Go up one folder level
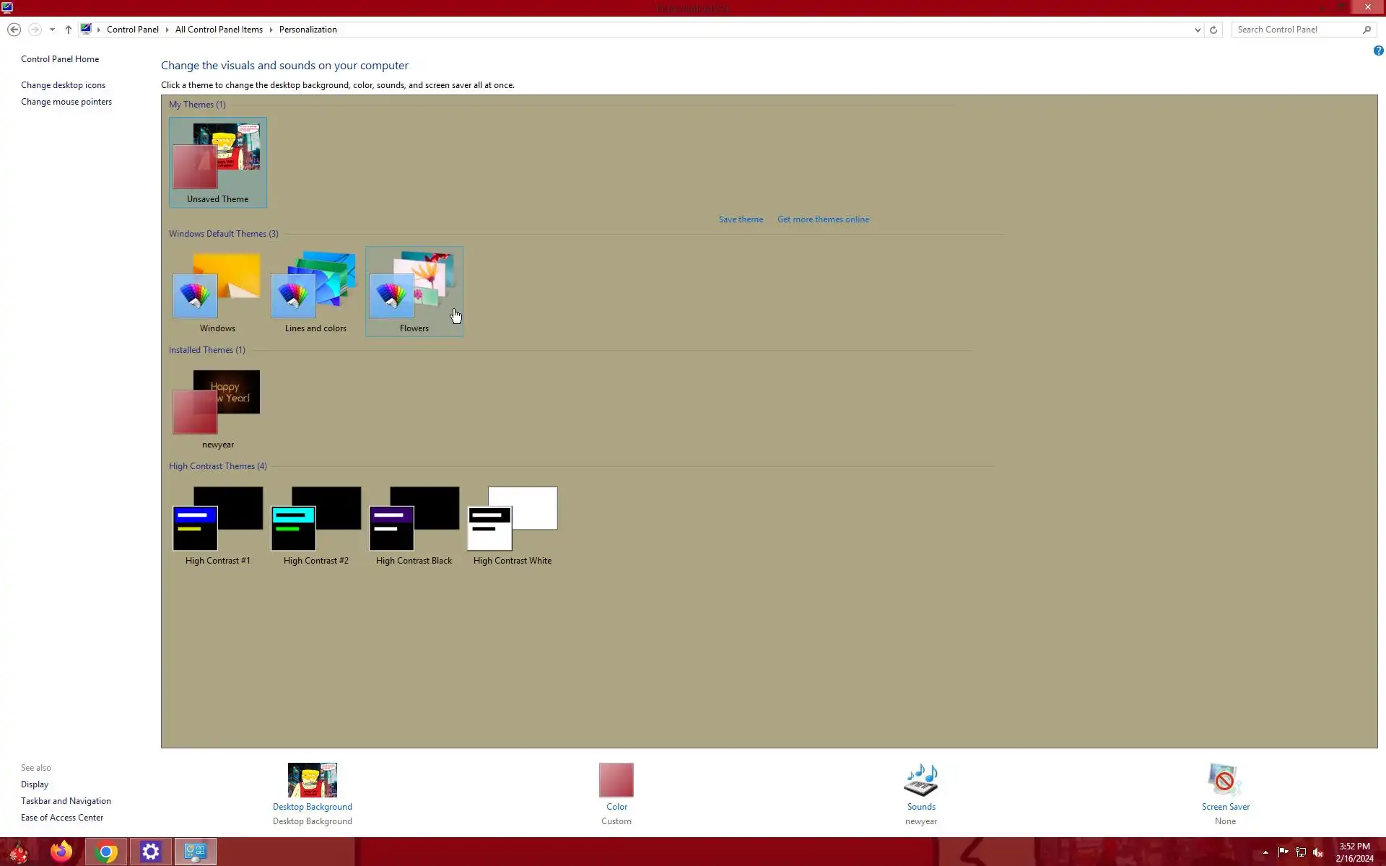Viewport: 1386px width, 866px height. pos(69,30)
